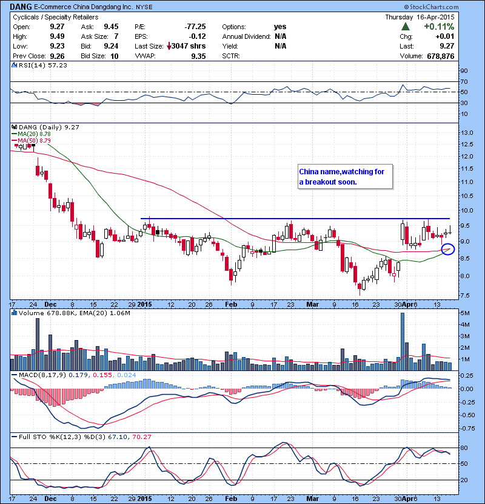Click the company name E-Commerce China Dangdang Inc.
Screen dimensions: 485x504
(x=84, y=7)
